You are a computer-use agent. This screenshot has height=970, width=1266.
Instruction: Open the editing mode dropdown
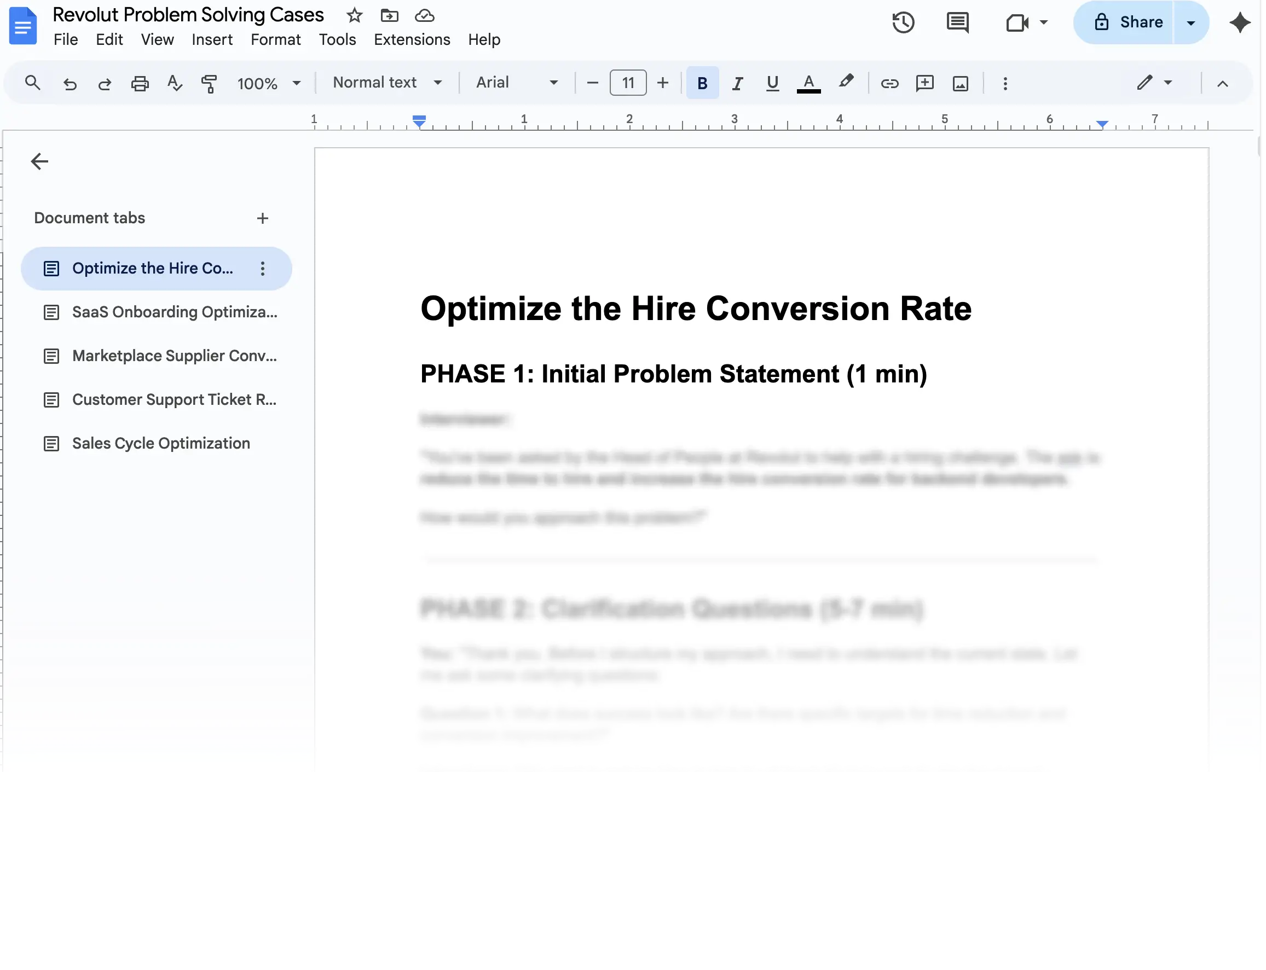click(1154, 83)
